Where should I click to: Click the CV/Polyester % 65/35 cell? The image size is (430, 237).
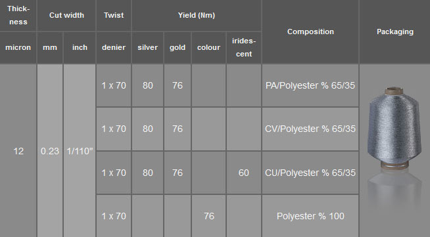coord(310,129)
